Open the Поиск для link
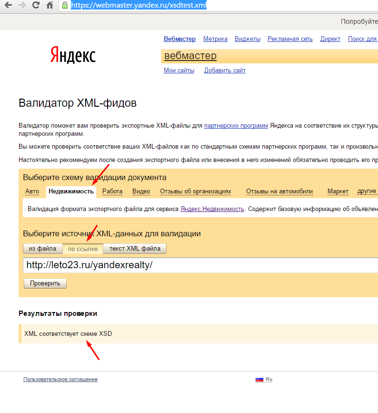Image resolution: width=378 pixels, height=413 pixels. point(363,39)
